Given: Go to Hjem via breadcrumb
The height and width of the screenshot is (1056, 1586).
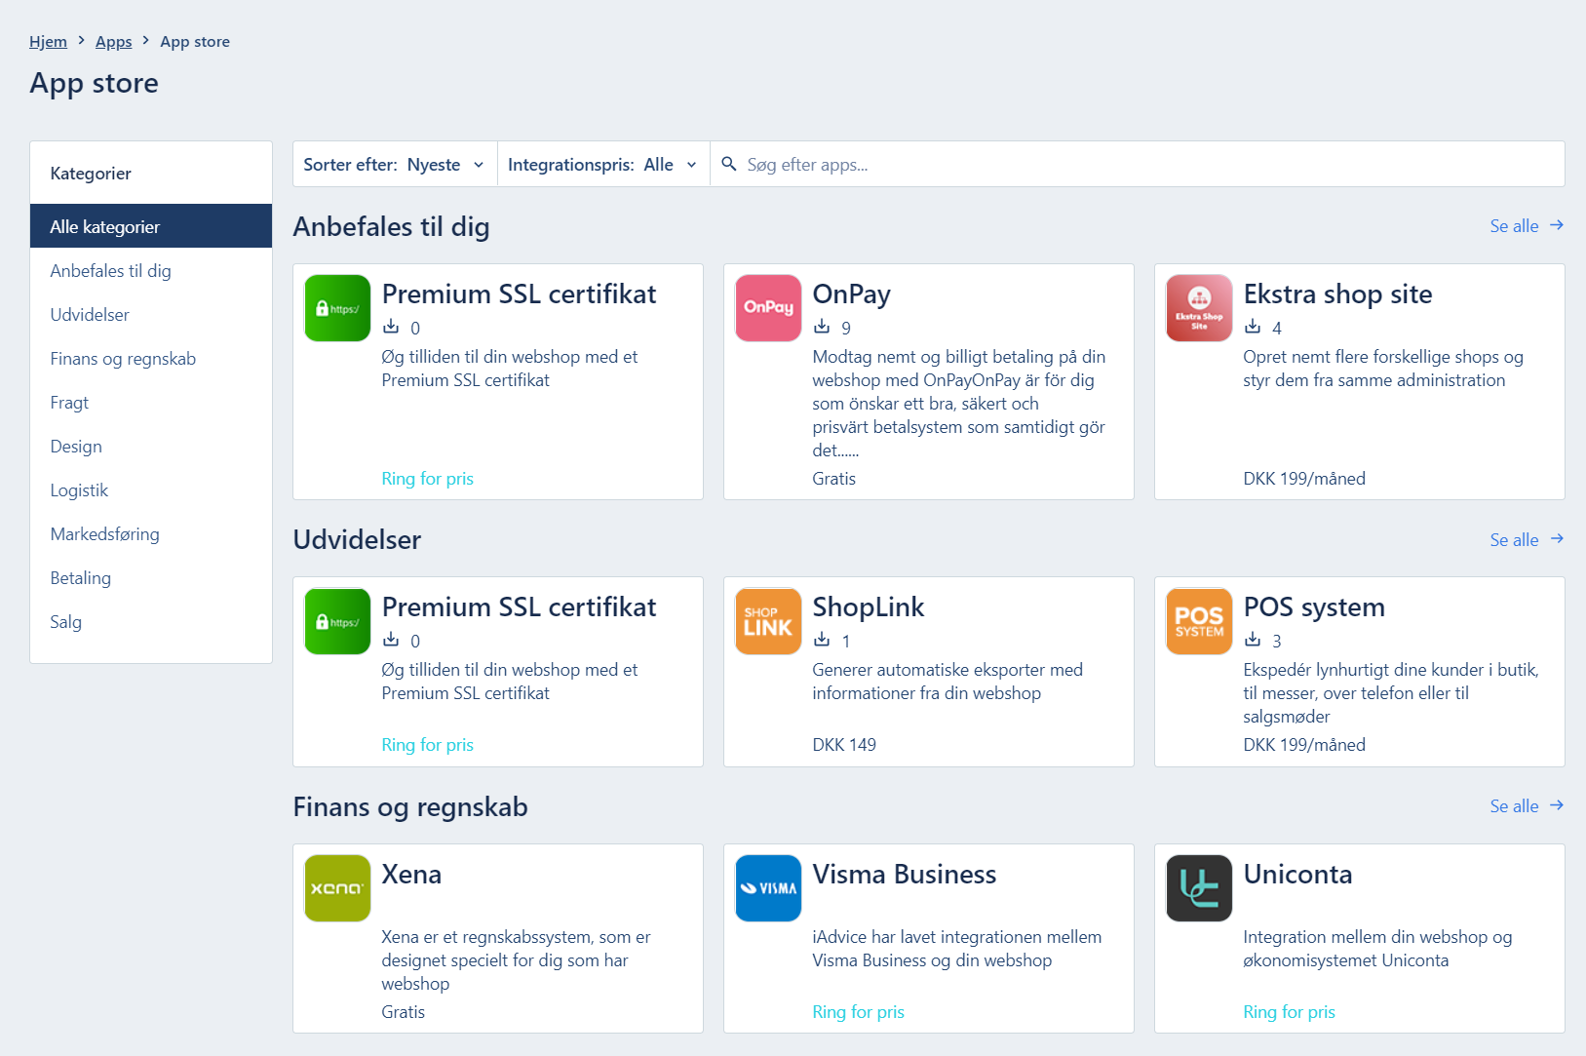Looking at the screenshot, I should [48, 41].
